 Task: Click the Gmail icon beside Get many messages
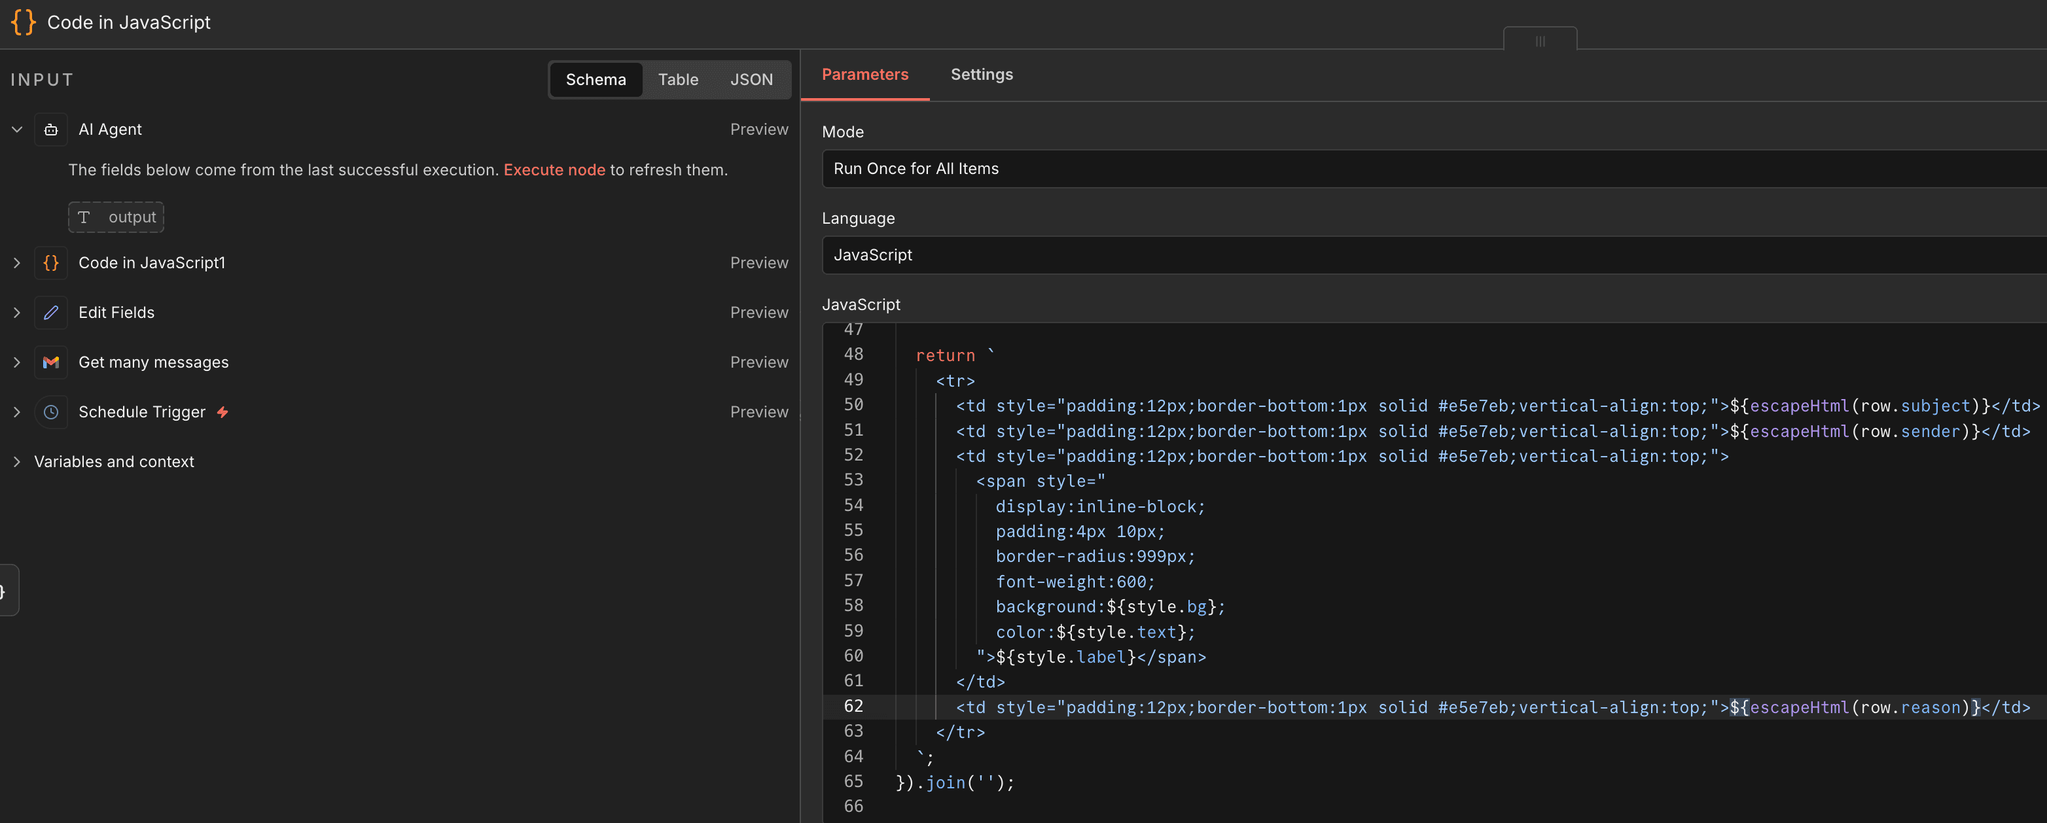(x=51, y=361)
